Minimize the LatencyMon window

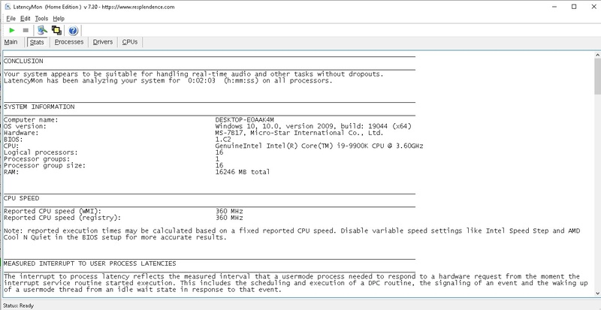tap(554, 7)
